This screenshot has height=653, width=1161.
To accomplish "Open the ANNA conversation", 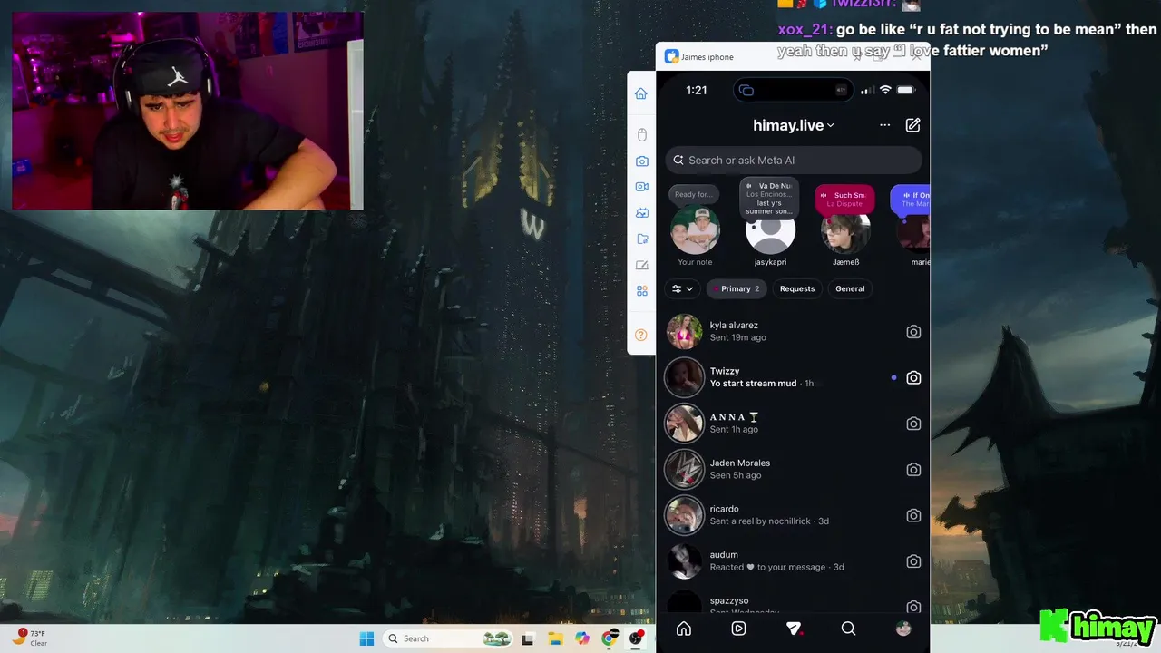I will pyautogui.click(x=793, y=424).
